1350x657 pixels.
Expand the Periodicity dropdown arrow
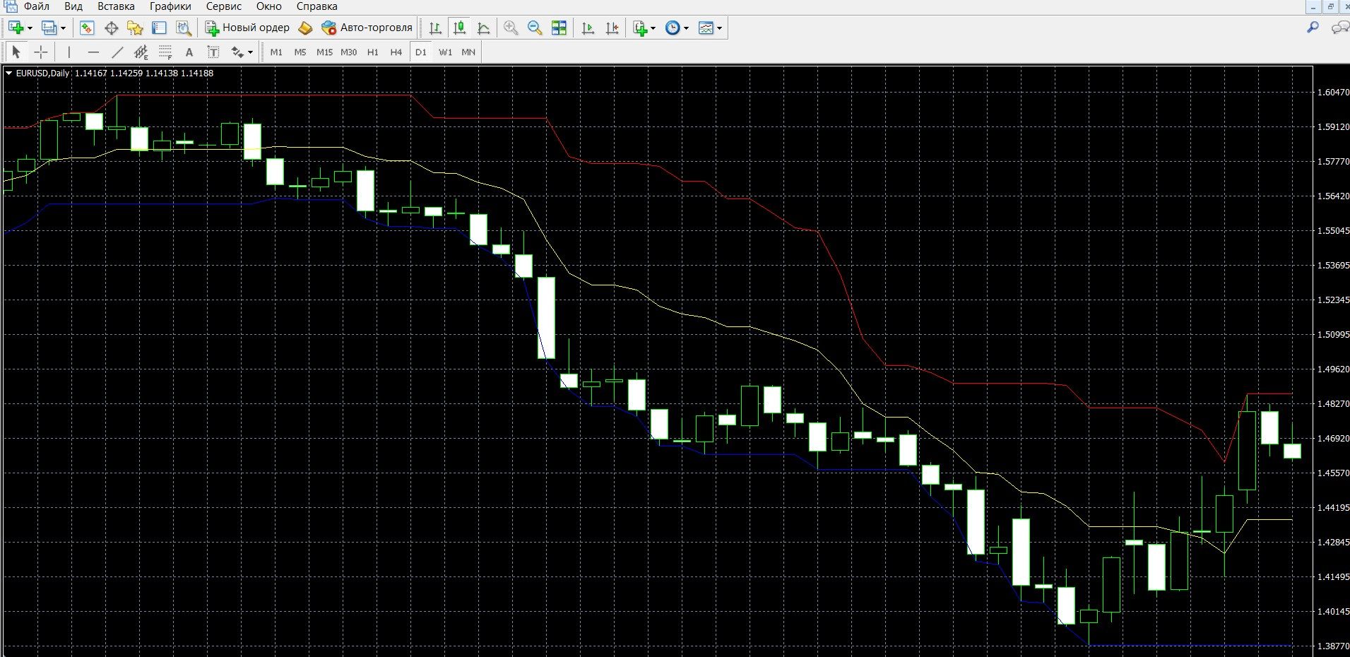[x=686, y=28]
